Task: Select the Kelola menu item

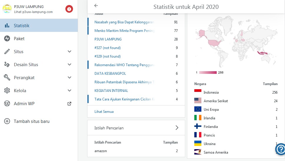Action: coord(39,90)
